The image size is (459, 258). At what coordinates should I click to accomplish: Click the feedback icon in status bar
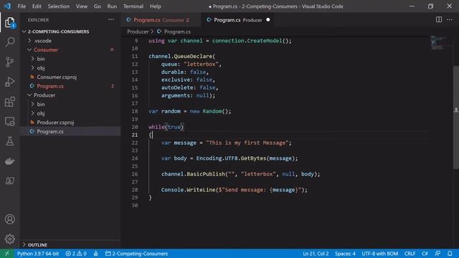pyautogui.click(x=437, y=254)
